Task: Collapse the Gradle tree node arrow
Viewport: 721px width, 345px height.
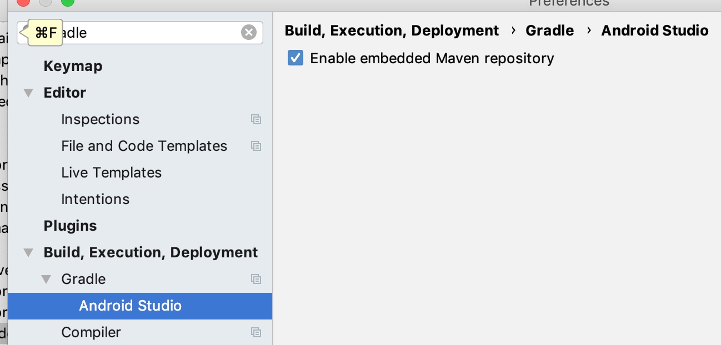Action: click(x=46, y=280)
